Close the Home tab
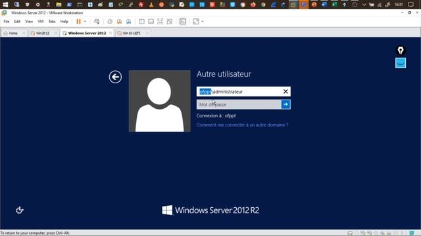The image size is (421, 236). (24, 33)
